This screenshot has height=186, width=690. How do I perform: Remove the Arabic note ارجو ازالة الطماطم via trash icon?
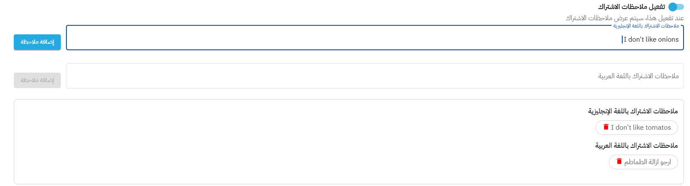point(619,162)
